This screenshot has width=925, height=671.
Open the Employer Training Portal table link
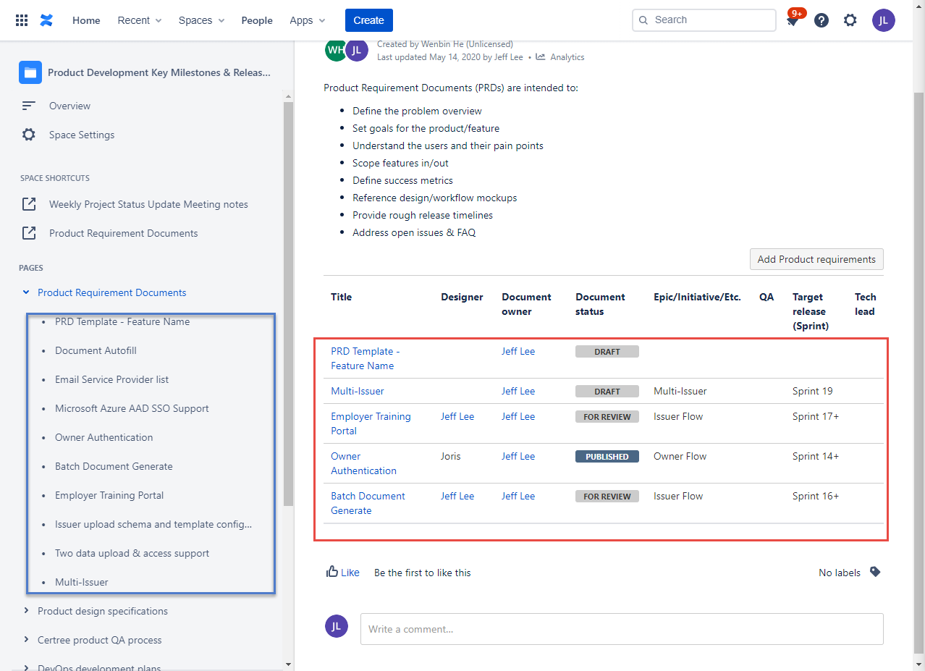[371, 423]
